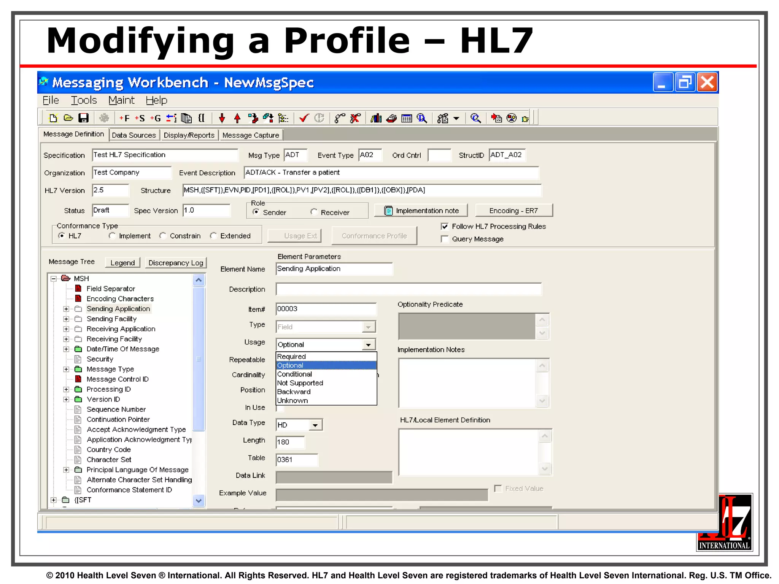Click the Discrepancy Log button
The width and height of the screenshot is (779, 584).
176,263
